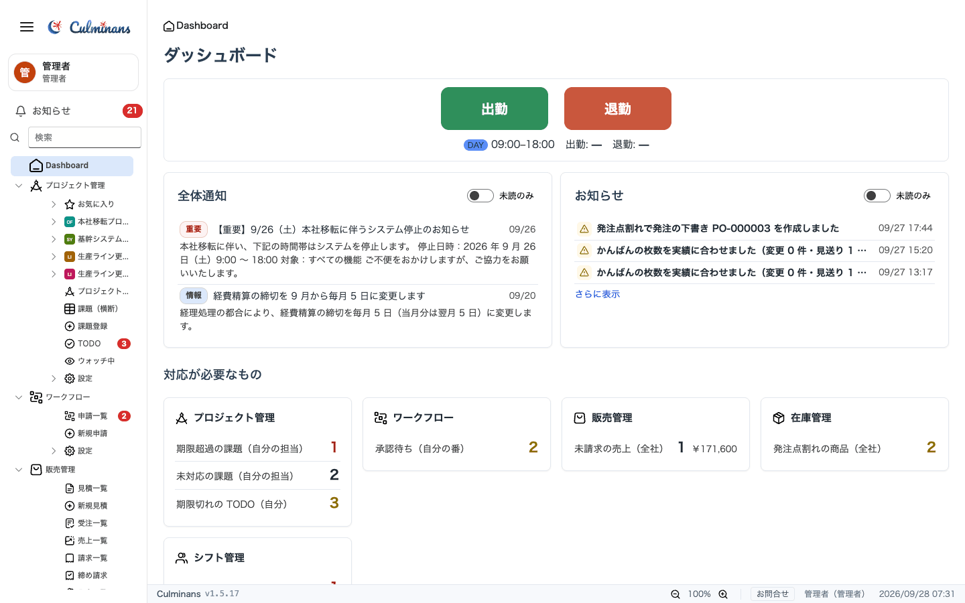Click zoom out magnifier in status bar
Screen dimensions: 965x603
[675, 594]
